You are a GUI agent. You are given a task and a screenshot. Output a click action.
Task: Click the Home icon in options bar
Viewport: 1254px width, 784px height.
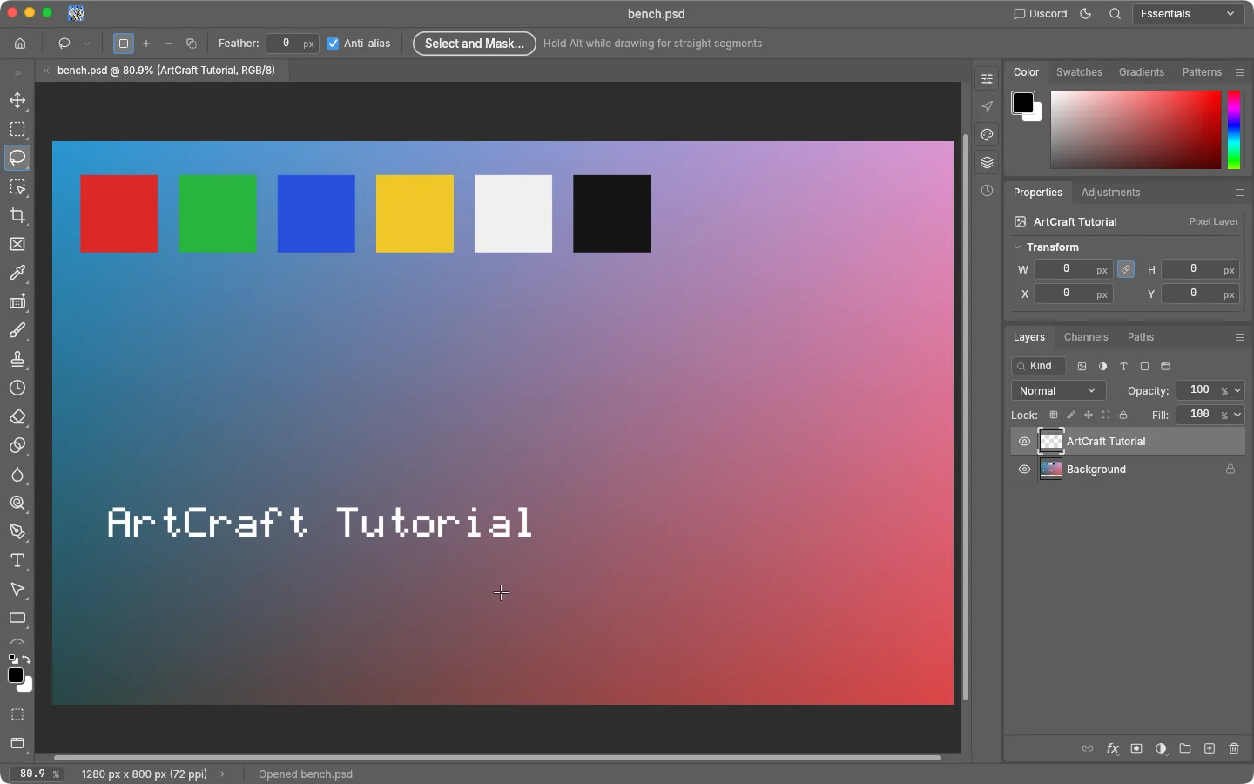coord(20,44)
